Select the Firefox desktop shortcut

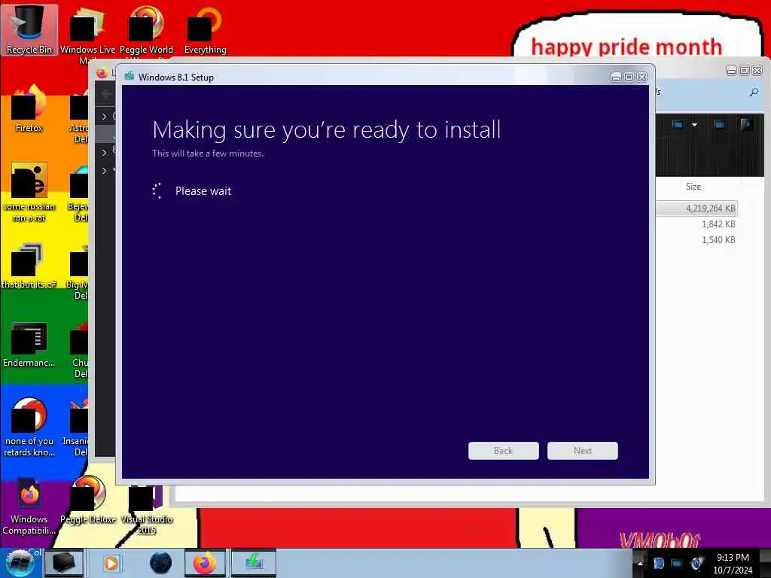tap(29, 109)
